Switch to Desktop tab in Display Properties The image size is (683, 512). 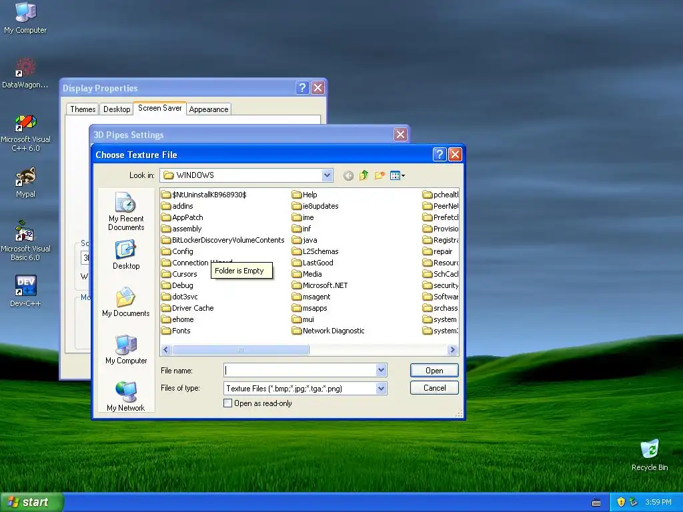pos(117,109)
